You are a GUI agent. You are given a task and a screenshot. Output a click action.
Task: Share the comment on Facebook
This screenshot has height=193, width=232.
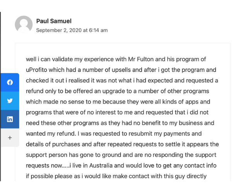[10, 82]
